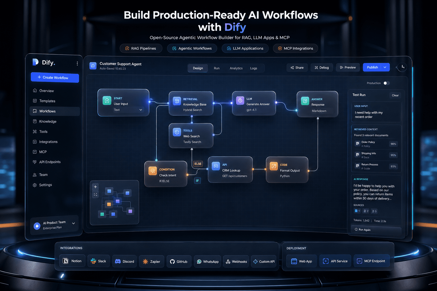Select the MCP Integrations pill
437x291 pixels.
295,48
